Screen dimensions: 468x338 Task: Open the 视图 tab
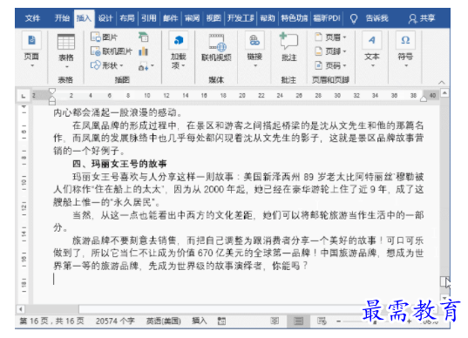click(214, 18)
